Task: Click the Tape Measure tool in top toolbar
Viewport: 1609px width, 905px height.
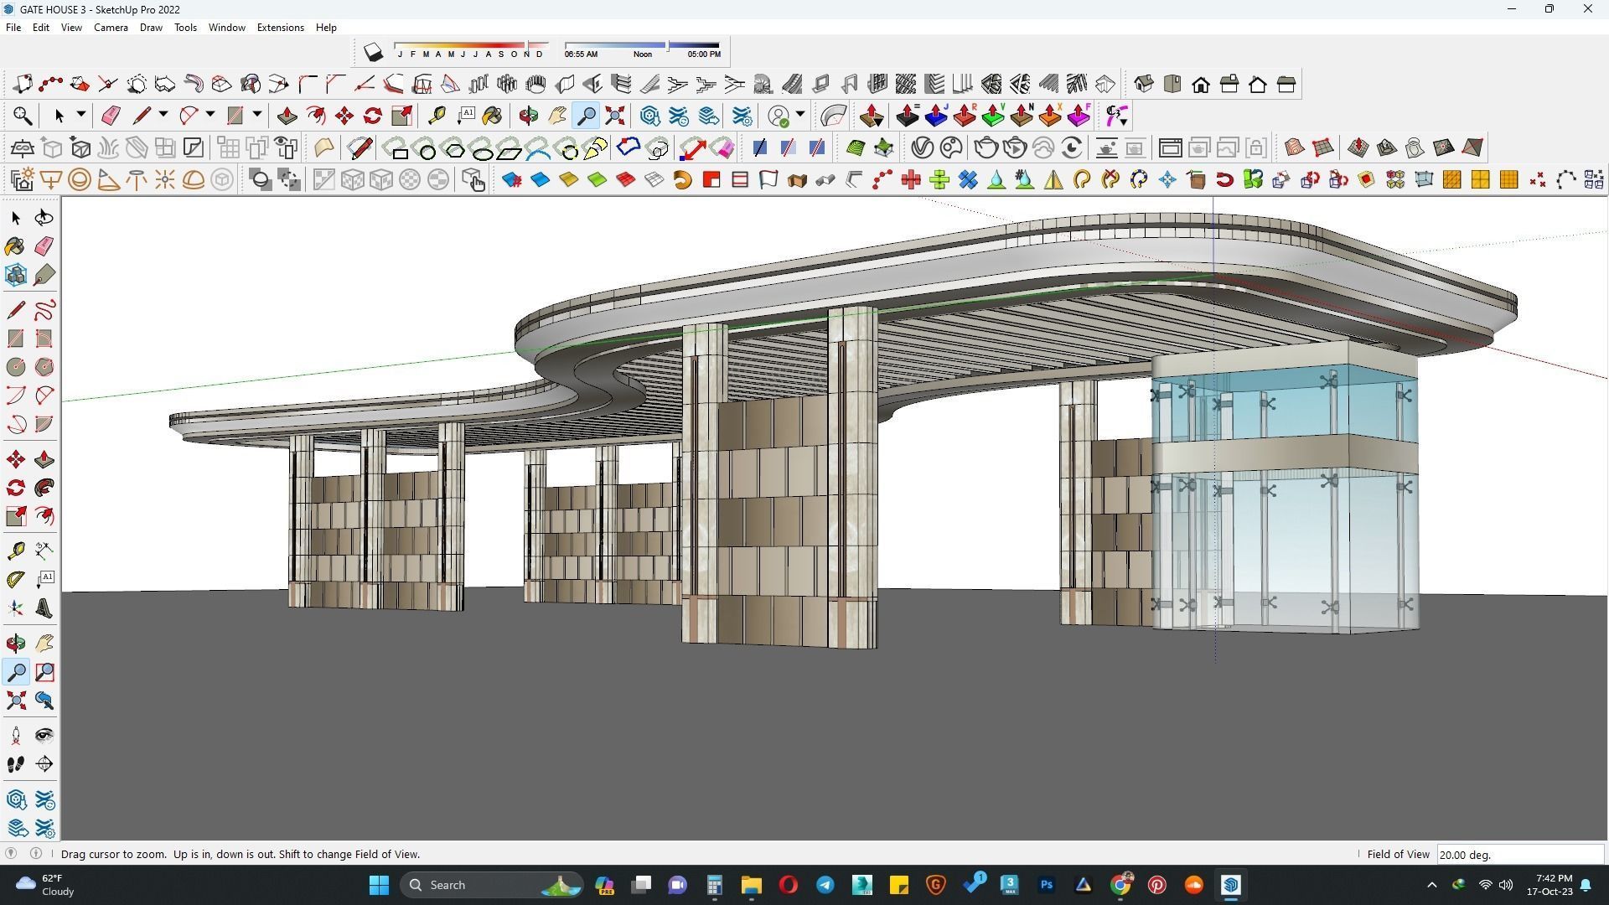Action: (437, 116)
